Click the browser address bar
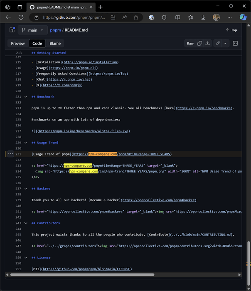The image size is (251, 291). click(75, 17)
